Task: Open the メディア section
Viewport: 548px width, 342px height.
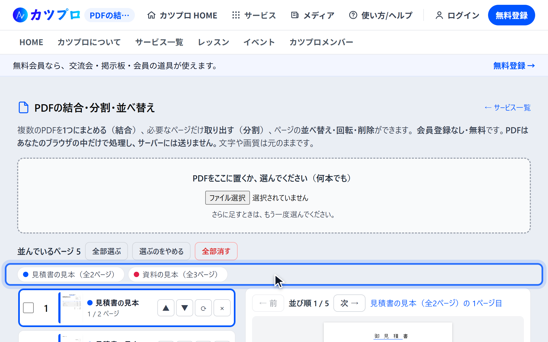Action: click(313, 15)
